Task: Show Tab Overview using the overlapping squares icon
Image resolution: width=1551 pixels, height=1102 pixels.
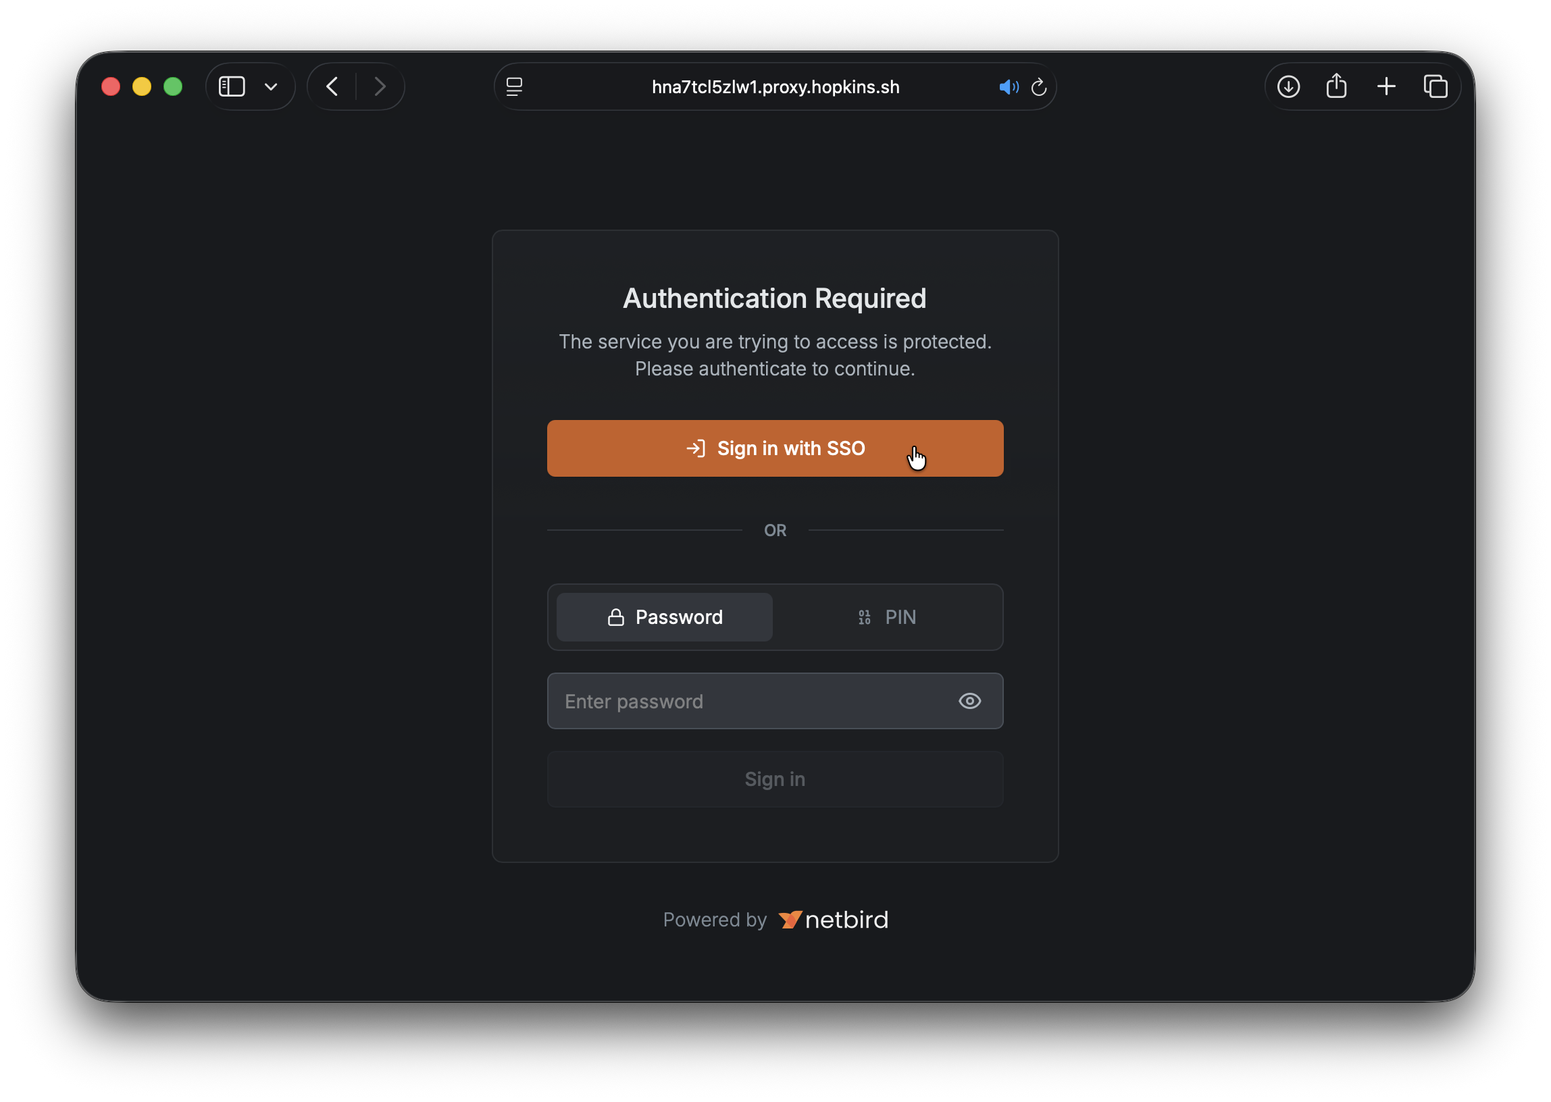Action: 1436,86
